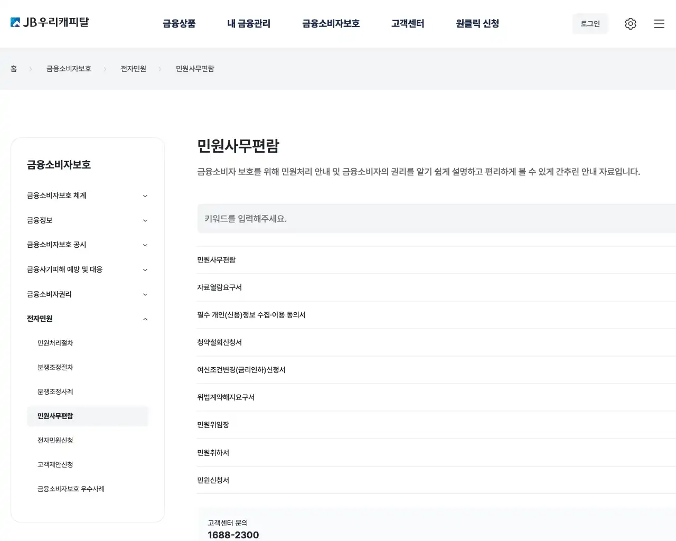The width and height of the screenshot is (676, 541).
Task: Open the hamburger menu icon
Action: (x=659, y=24)
